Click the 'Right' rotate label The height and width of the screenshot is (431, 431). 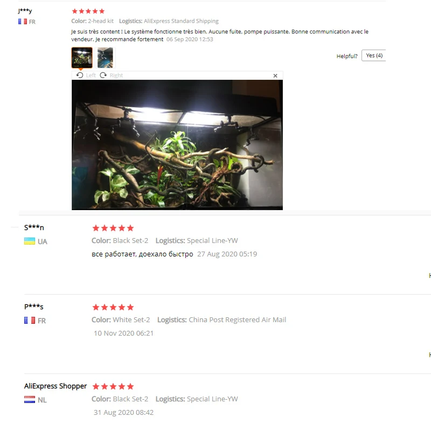116,75
